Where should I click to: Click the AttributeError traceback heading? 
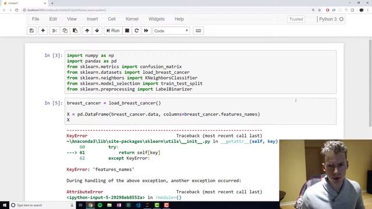85,192
